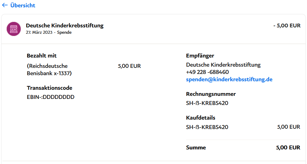Screen dimensions: 307x164
Task: Click the - 5,00 EUR header amount
Action: pyautogui.click(x=287, y=26)
